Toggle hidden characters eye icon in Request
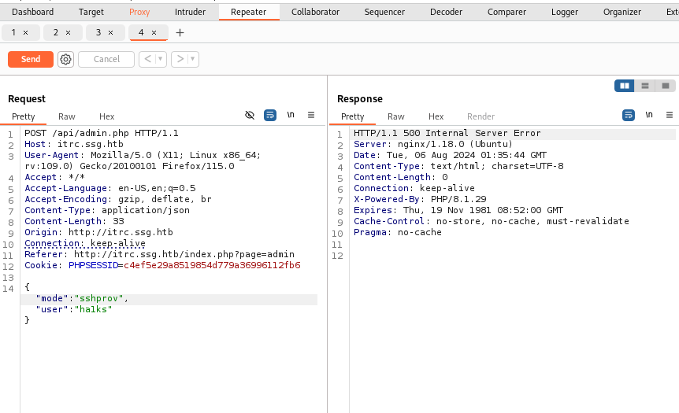 pos(250,115)
